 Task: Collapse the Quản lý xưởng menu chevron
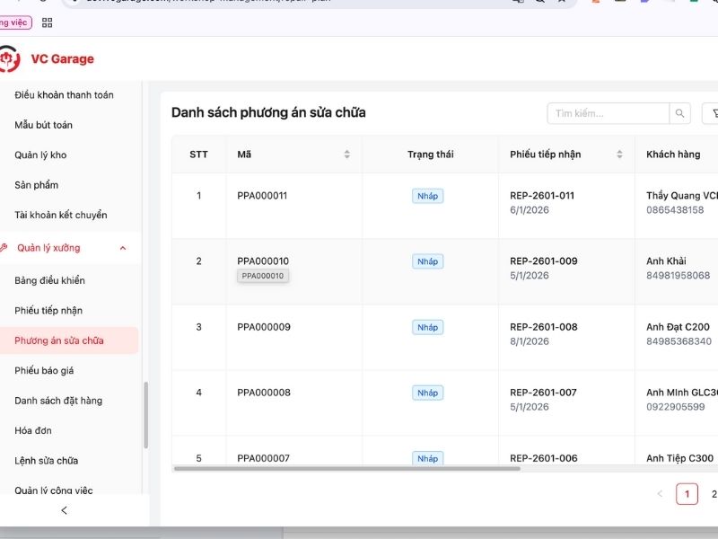click(123, 248)
